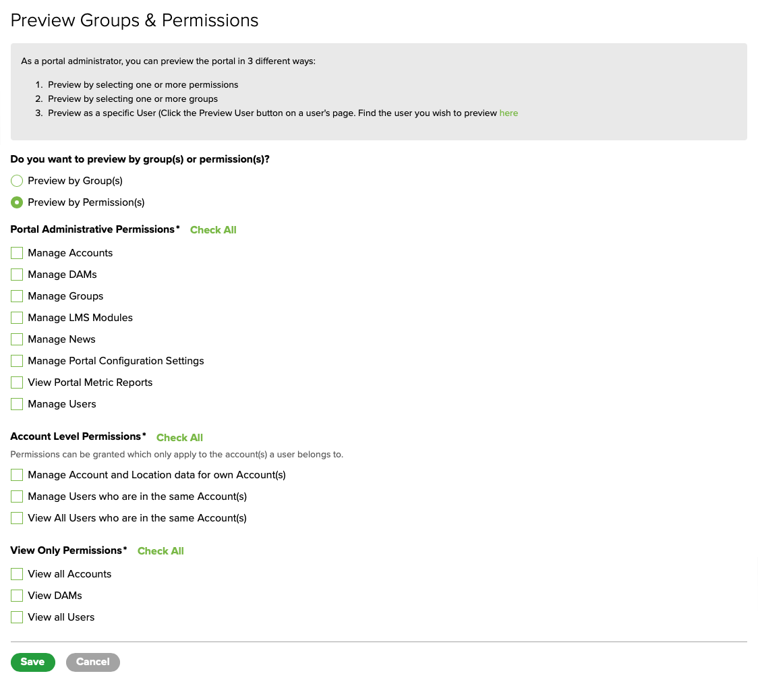Enable the Manage Accounts permission

[17, 253]
